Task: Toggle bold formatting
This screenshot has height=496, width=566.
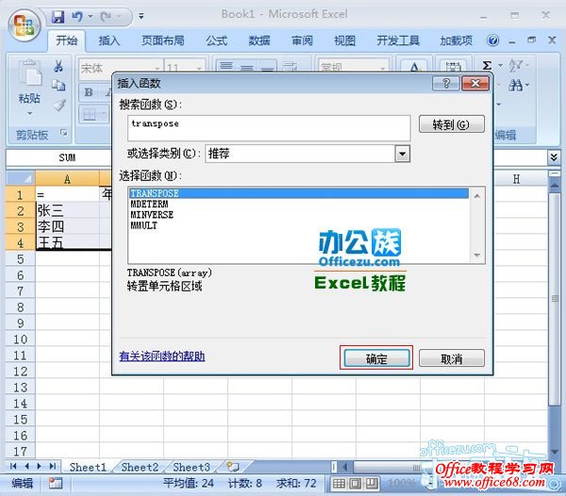Action: coord(89,92)
